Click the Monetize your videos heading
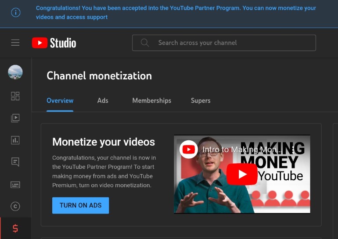The width and height of the screenshot is (338, 239). click(104, 142)
